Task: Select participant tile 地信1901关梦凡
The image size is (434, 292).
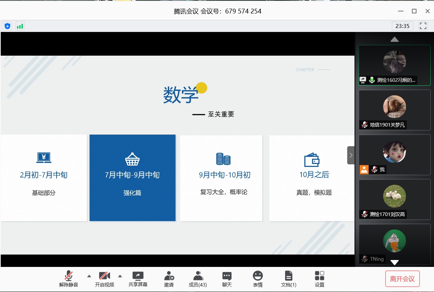Action: tap(394, 110)
